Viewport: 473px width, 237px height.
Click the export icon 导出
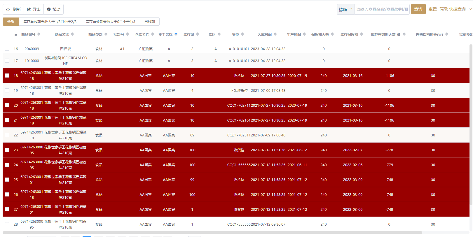pyautogui.click(x=34, y=9)
